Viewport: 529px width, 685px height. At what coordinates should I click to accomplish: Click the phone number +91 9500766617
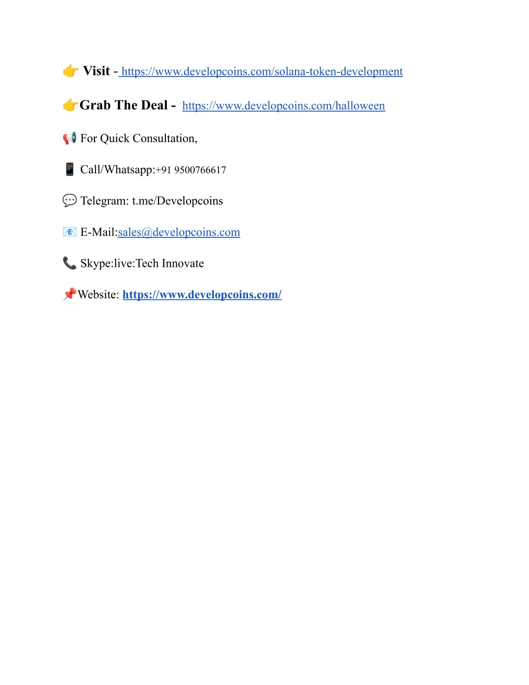click(191, 170)
